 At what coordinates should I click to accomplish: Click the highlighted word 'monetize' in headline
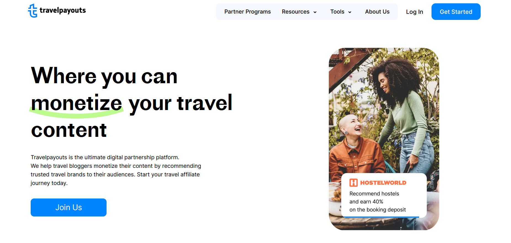76,103
